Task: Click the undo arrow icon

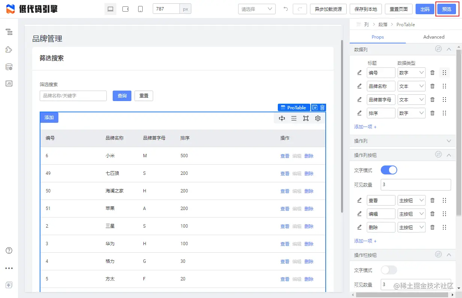Action: tap(286, 9)
